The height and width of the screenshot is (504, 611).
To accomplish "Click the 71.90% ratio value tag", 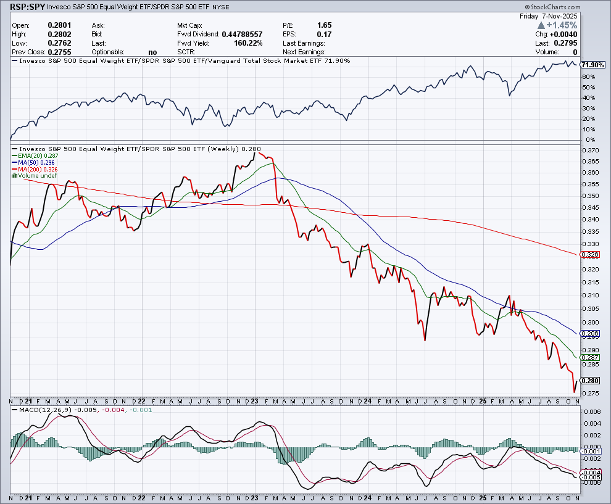I will 593,65.
